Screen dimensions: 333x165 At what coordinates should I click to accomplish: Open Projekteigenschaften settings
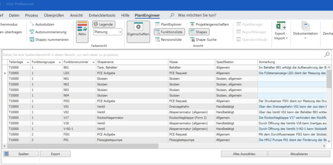(209, 24)
